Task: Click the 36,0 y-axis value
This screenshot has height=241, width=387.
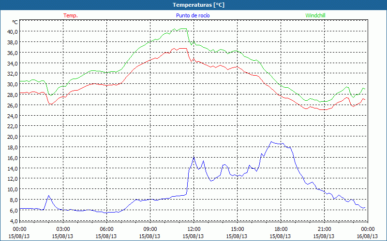Action: (13, 53)
